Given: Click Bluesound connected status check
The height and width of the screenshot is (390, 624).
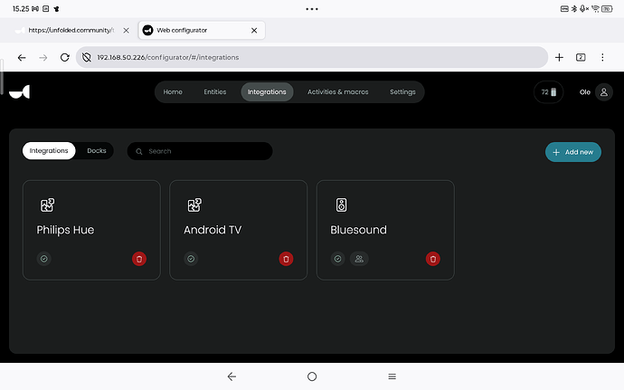Looking at the screenshot, I should (x=338, y=259).
